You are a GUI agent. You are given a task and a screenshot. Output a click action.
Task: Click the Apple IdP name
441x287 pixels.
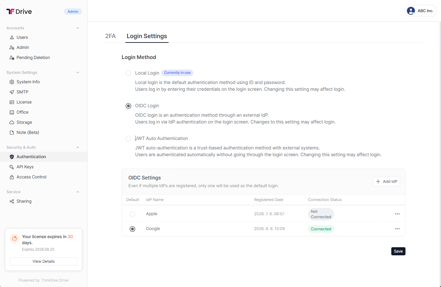pos(152,214)
